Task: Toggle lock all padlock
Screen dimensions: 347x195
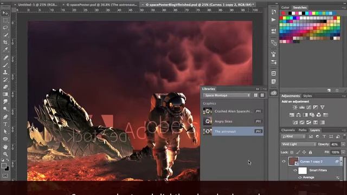Action: tap(310, 152)
